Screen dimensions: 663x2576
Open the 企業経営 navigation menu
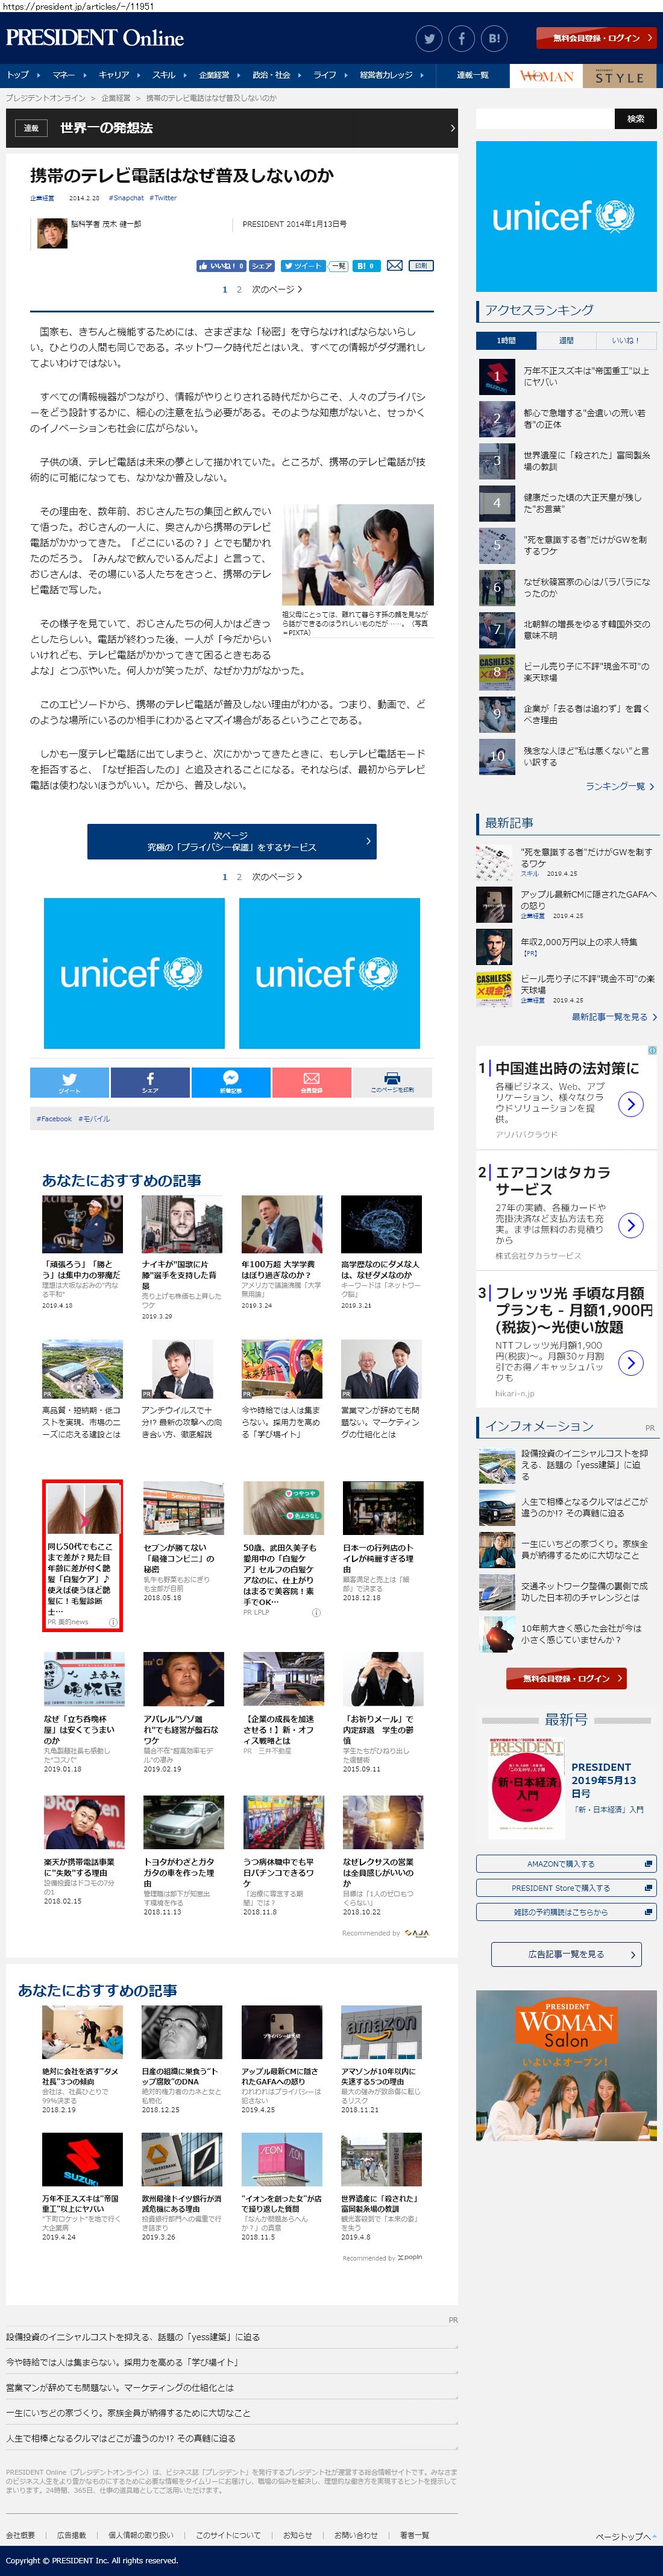(x=215, y=75)
